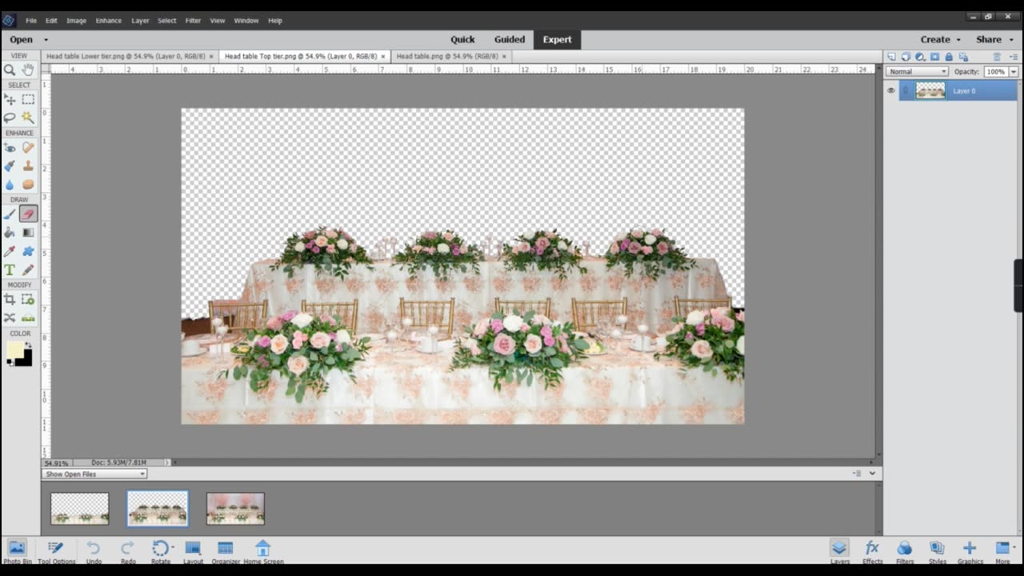Screen dimensions: 1024x576
Task: Select the Zoom tool
Action: [10, 70]
